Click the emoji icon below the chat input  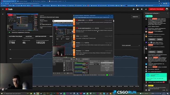pos(146,90)
